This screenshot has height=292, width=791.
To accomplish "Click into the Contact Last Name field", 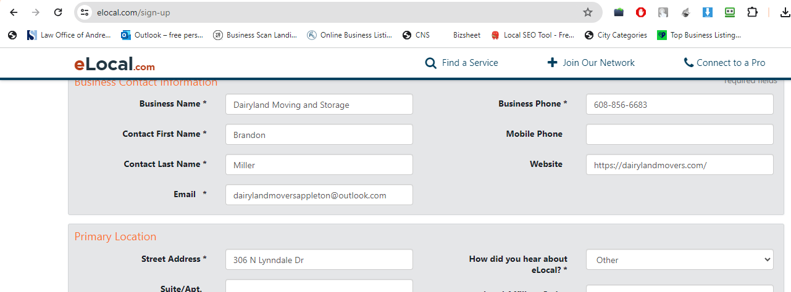I will [319, 164].
